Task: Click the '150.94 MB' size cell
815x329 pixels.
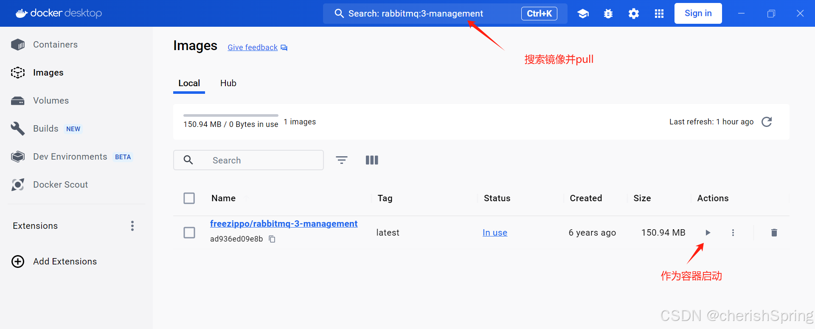Action: coord(663,233)
